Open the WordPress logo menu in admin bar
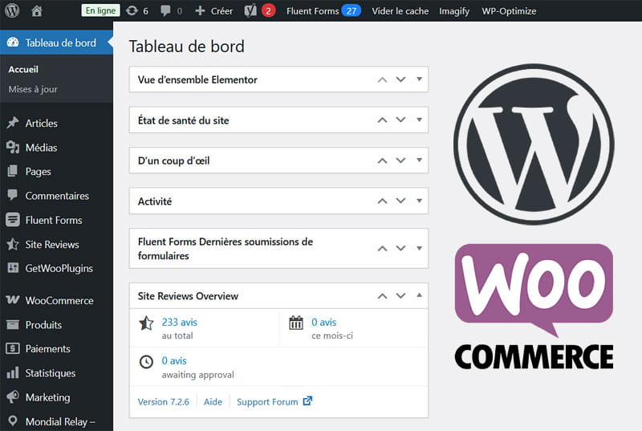Viewport: 642px width, 431px height. pyautogui.click(x=12, y=10)
